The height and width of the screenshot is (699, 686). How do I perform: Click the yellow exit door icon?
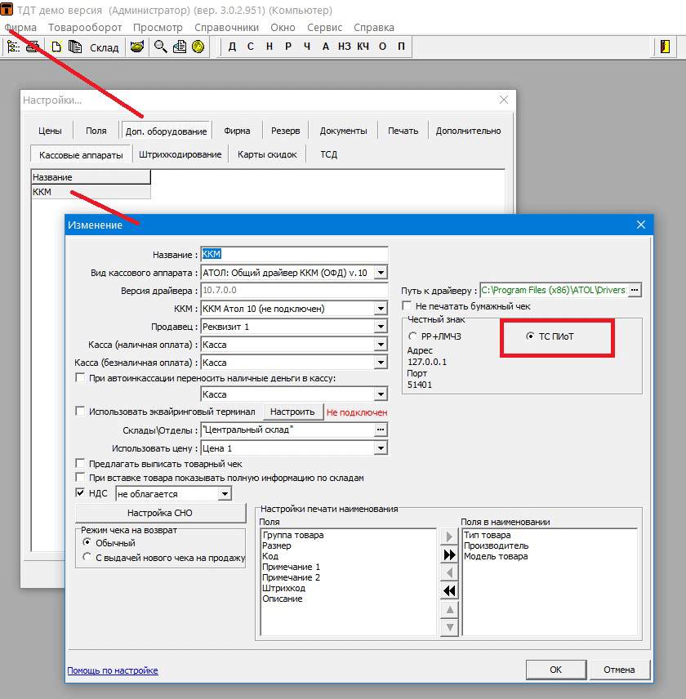(665, 47)
